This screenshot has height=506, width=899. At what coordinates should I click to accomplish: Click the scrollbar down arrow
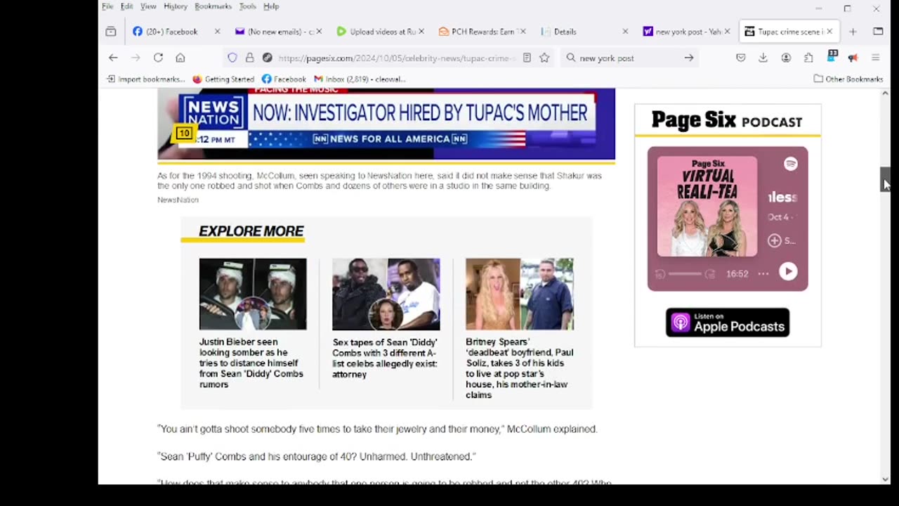click(x=885, y=479)
